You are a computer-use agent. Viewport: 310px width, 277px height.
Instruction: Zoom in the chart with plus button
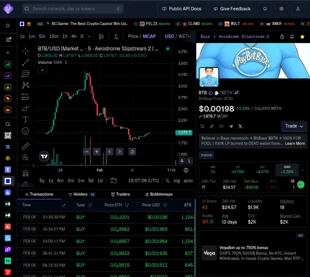click(x=97, y=152)
